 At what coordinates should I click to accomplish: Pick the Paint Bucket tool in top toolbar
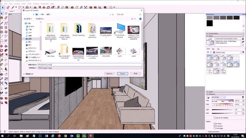click(x=67, y=7)
